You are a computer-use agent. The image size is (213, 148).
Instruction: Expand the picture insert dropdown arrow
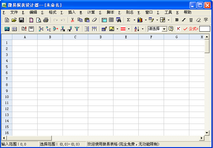tap(117, 29)
